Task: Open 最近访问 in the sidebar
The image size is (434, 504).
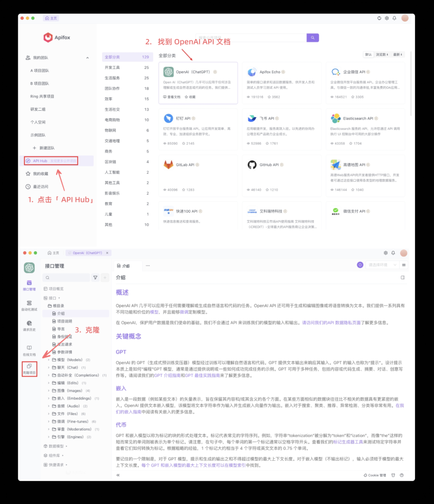Action: click(37, 187)
